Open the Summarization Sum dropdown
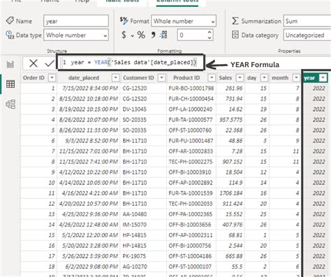The width and height of the screenshot is (331, 277). coord(307,21)
